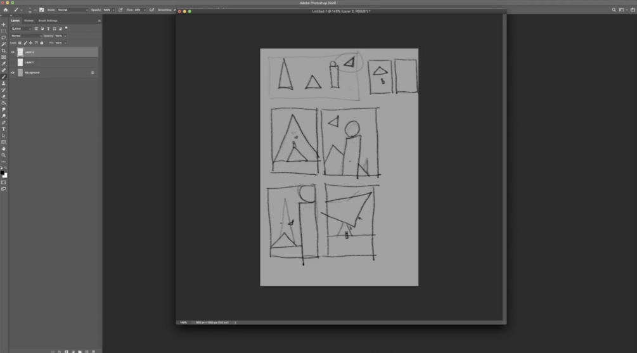The width and height of the screenshot is (637, 353).
Task: Select the Zoom tool
Action: tap(4, 155)
